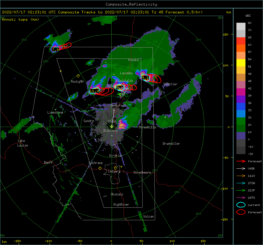Click the light gray 80 to 70 dBZ swatch
The image size is (263, 245).
click(241, 27)
